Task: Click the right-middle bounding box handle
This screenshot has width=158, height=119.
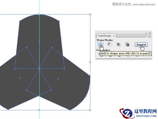Action: click(x=90, y=62)
